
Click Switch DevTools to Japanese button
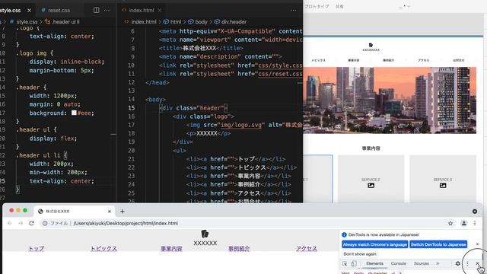438,244
